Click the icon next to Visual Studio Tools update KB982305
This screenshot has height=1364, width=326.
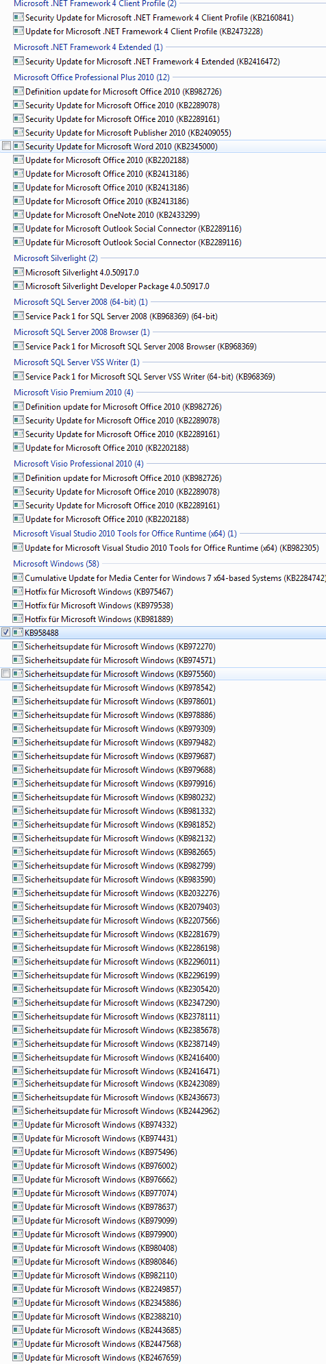pos(18,548)
